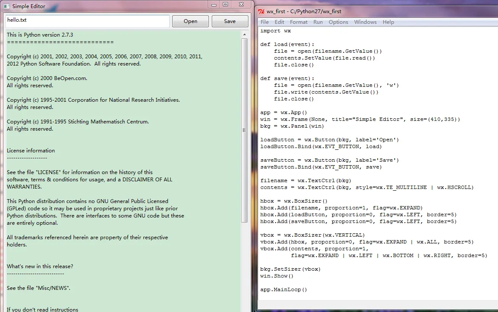Click the 'vbox = wx.BoxSizer(wx.VERTICAL)' line
Image resolution: width=498 pixels, height=312 pixels.
tap(313, 235)
